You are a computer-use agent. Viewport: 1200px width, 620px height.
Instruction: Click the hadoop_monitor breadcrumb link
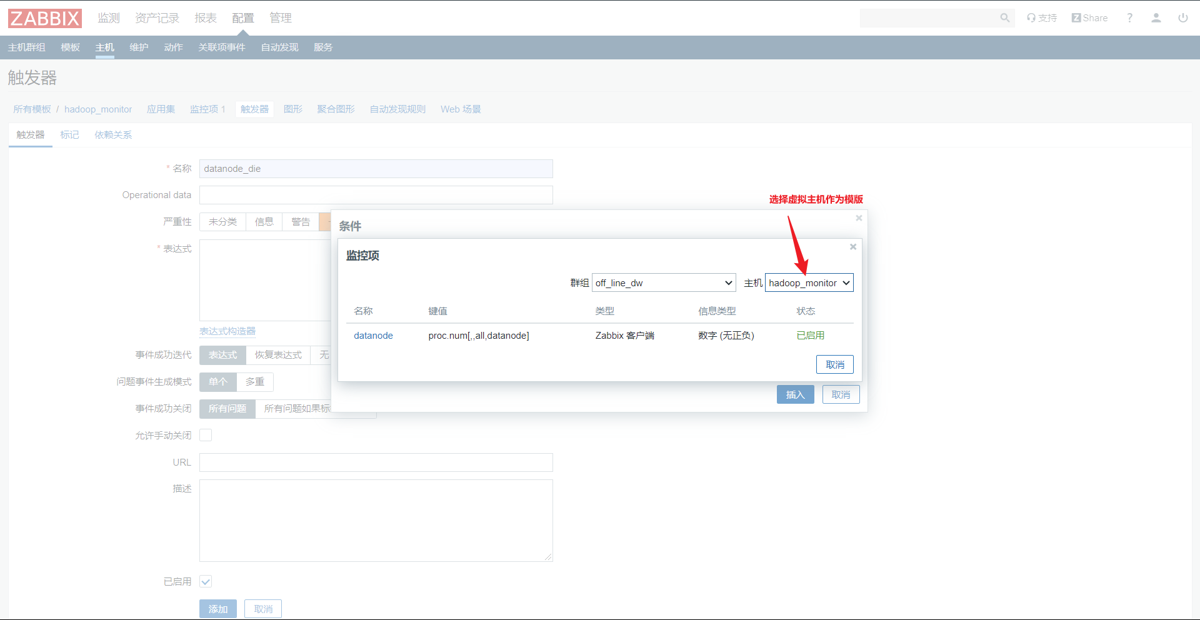coord(98,109)
